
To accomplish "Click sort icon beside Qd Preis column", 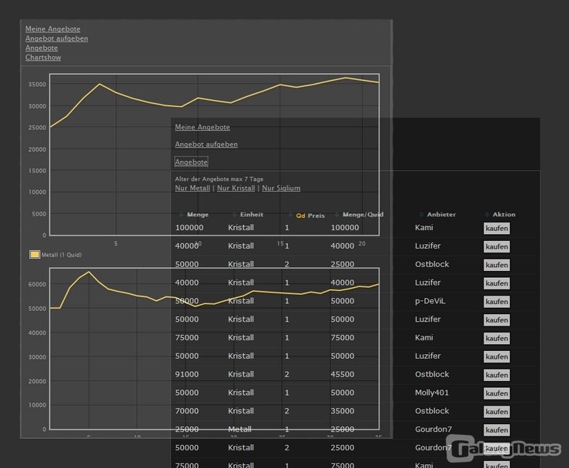I will (x=290, y=216).
